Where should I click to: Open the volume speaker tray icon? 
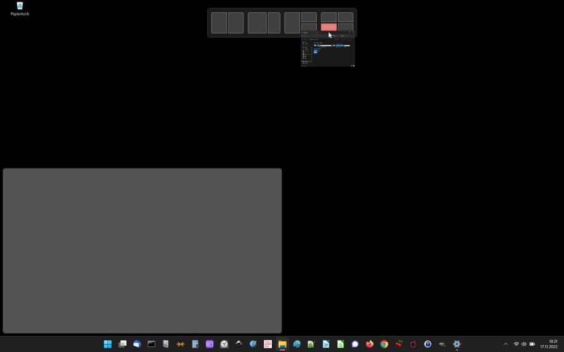[524, 344]
